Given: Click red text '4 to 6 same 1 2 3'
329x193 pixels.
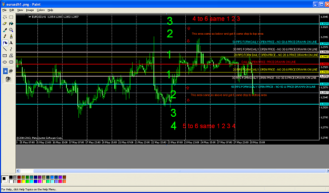Looking at the screenshot, I should click(x=216, y=19).
